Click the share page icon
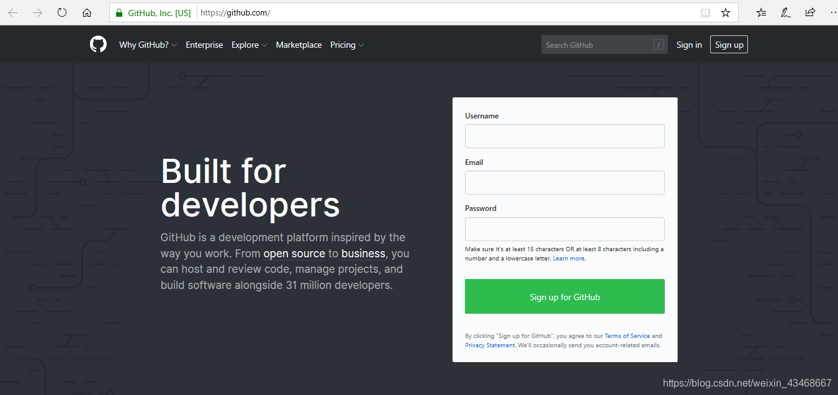Image resolution: width=838 pixels, height=395 pixels. [810, 12]
